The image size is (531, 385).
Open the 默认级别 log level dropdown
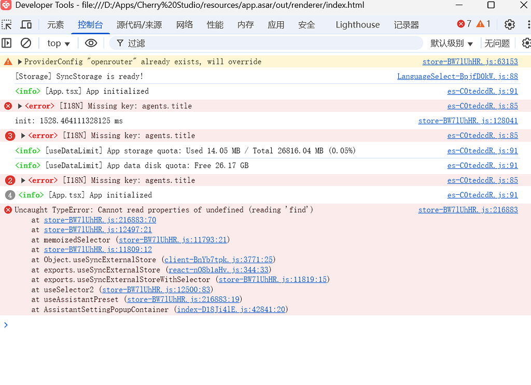[452, 44]
